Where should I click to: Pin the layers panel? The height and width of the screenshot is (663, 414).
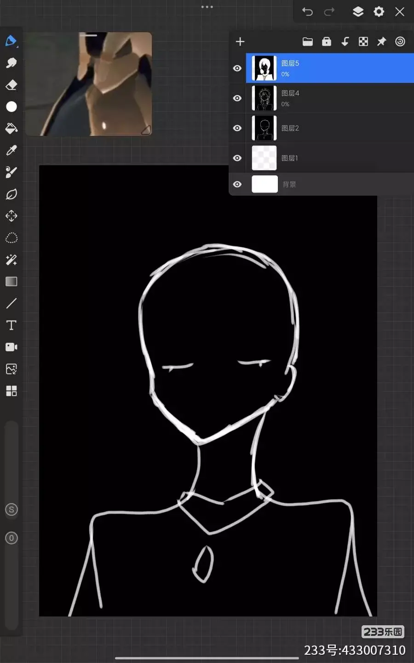click(381, 42)
